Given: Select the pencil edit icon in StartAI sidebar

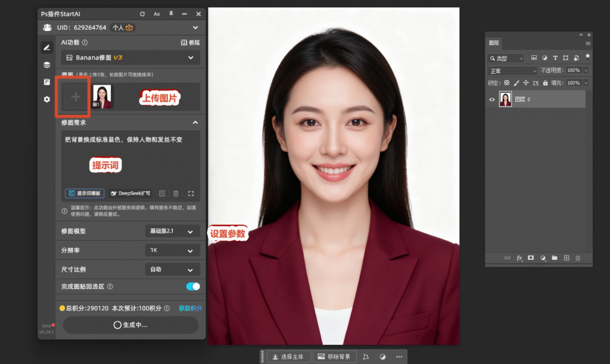Looking at the screenshot, I should (x=47, y=48).
